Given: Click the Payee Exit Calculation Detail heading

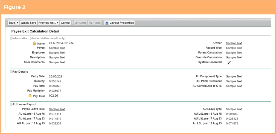Looking at the screenshot, I should pos(35,31).
